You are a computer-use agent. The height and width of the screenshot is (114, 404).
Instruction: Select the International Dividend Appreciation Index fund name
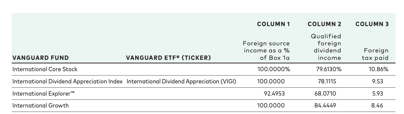coord(67,81)
